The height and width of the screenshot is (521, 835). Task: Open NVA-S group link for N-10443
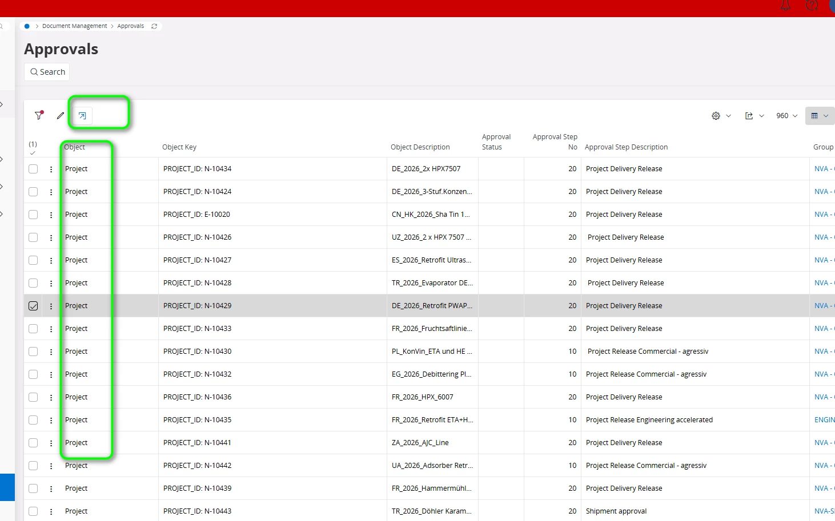[825, 511]
